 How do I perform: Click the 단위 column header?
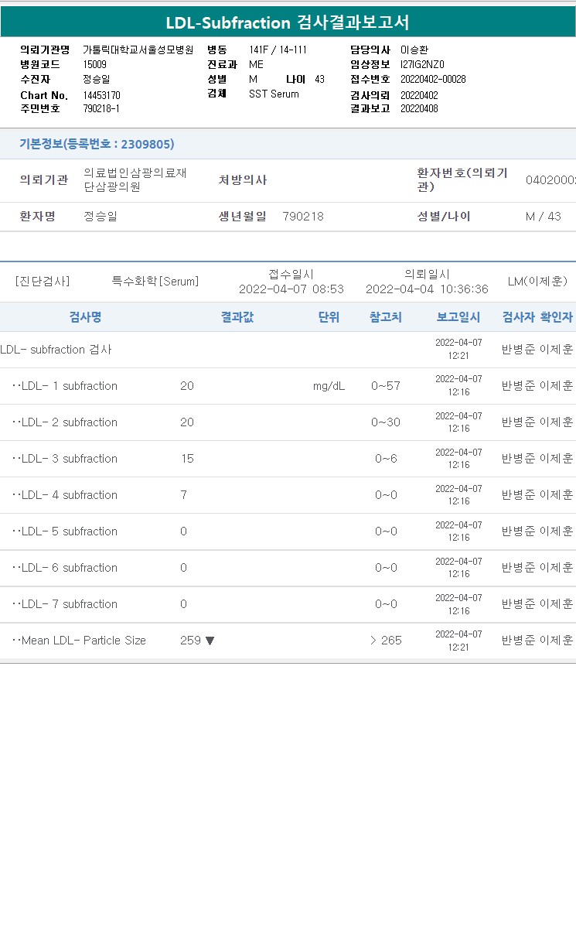coord(329,317)
